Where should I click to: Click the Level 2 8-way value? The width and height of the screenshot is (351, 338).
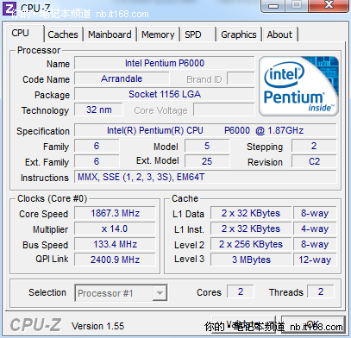coord(315,244)
